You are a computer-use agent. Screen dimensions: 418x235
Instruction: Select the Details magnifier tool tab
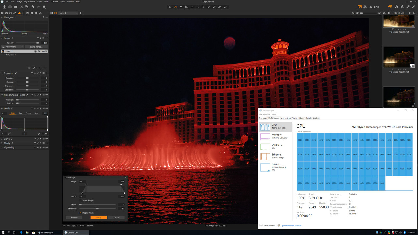23,13
